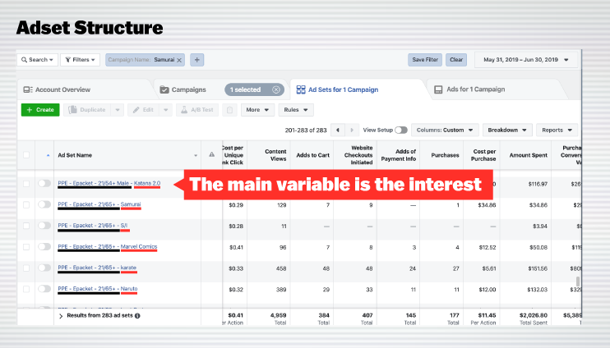This screenshot has width=610, height=348.
Task: Toggle on the Samurai ad set switch
Action: (44, 204)
